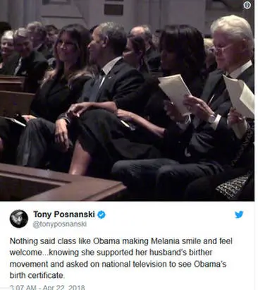Image resolution: width=258 pixels, height=290 pixels.
Task: Click the white program held by the woman
Action: (x=176, y=93)
